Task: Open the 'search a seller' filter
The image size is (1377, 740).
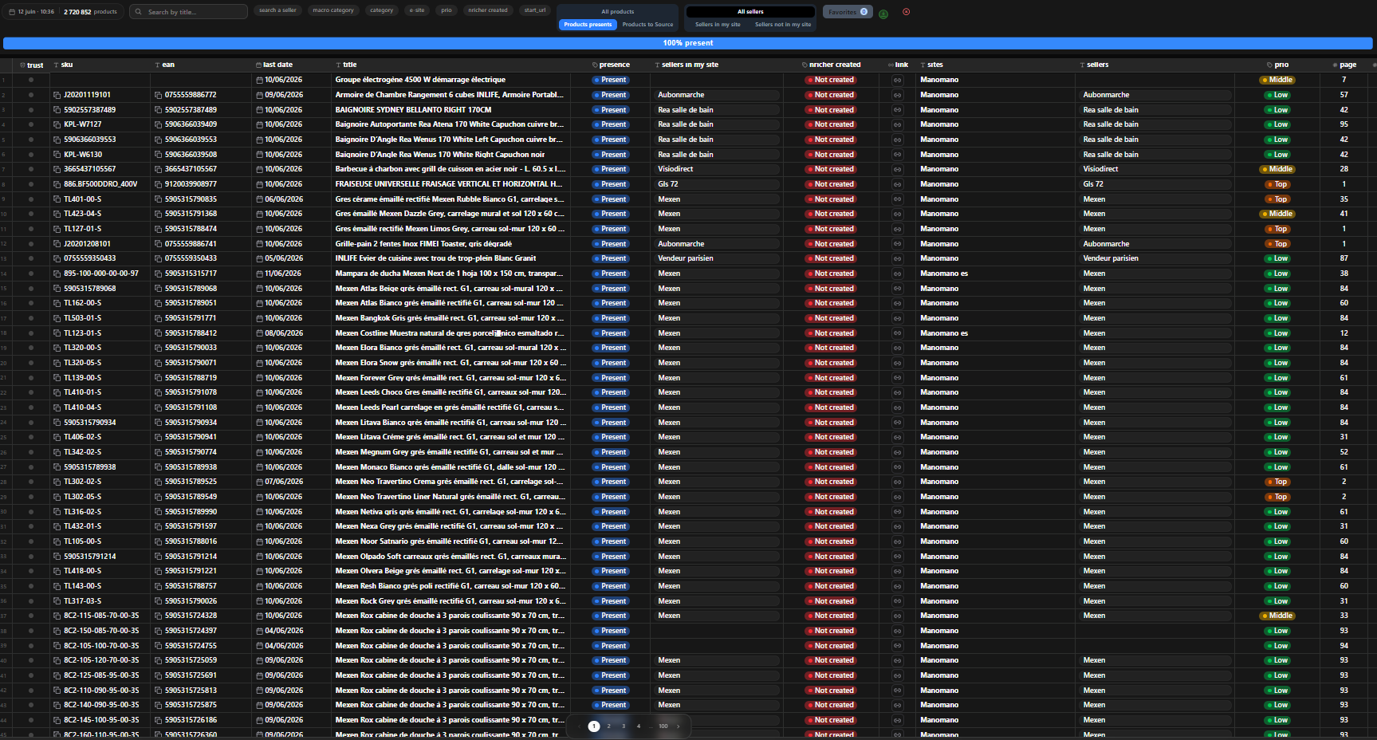Action: pos(277,10)
